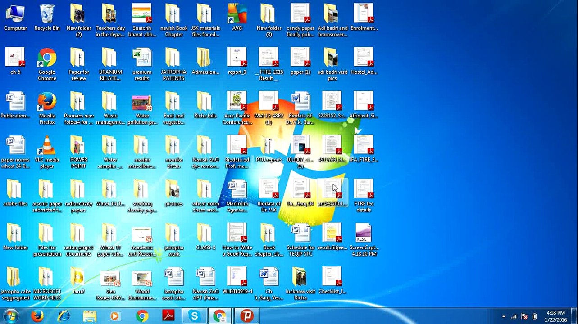Screen dimensions: 578x324
Task: Select the navish Book Chapter folder
Action: click(174, 21)
